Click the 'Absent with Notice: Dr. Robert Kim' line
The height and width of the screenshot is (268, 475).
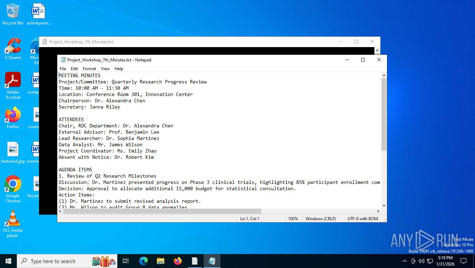click(x=106, y=157)
